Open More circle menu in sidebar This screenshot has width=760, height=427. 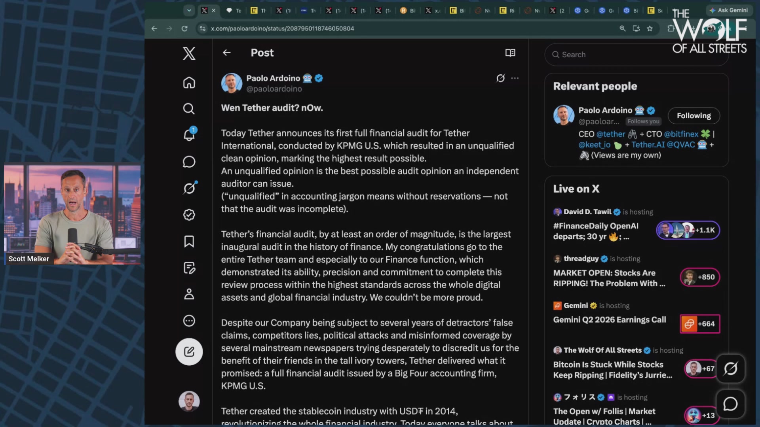click(189, 321)
